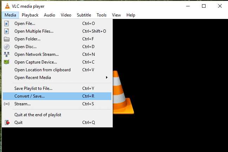Viewport: 228px width, 152px height.
Task: Click the Ctrl+R shortcut text
Action: point(88,96)
